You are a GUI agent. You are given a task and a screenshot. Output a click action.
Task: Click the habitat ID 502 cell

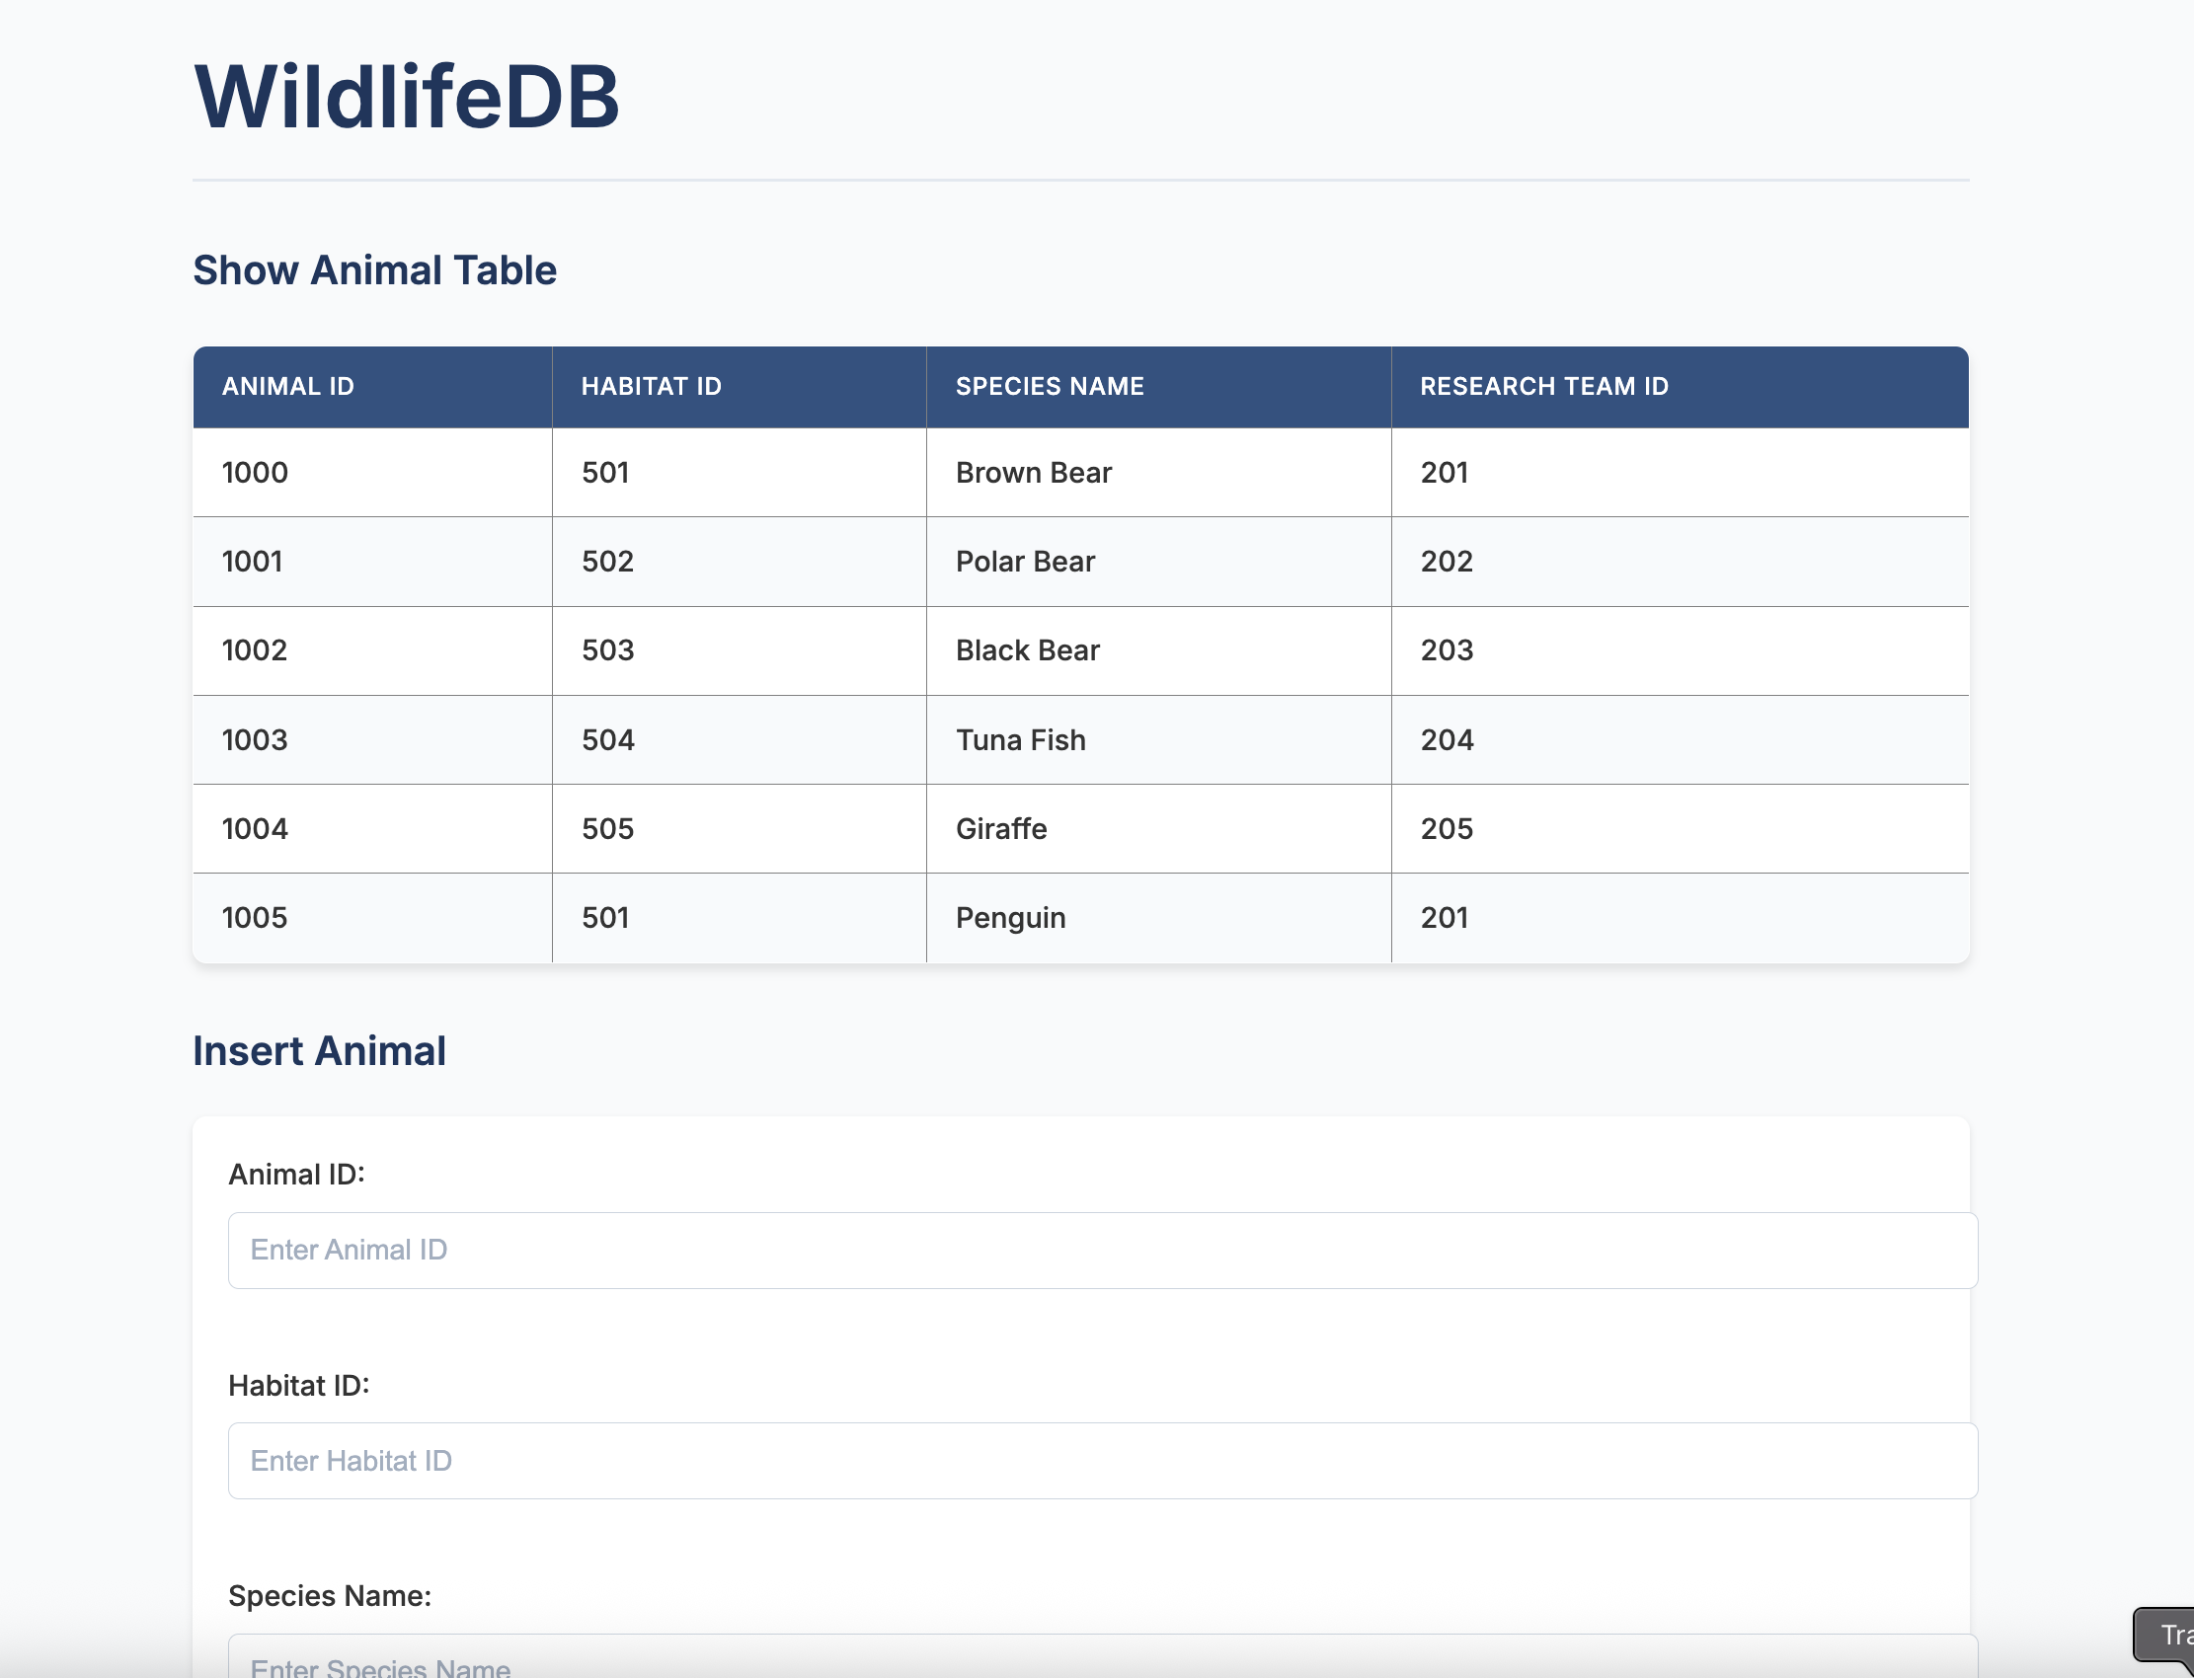[740, 562]
